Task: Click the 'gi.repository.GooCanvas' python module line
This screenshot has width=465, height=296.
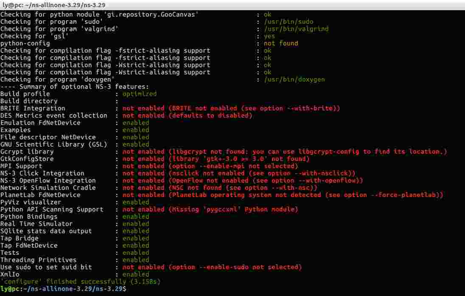Action: [99, 14]
